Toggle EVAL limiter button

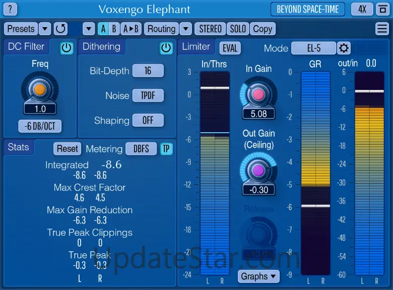230,48
